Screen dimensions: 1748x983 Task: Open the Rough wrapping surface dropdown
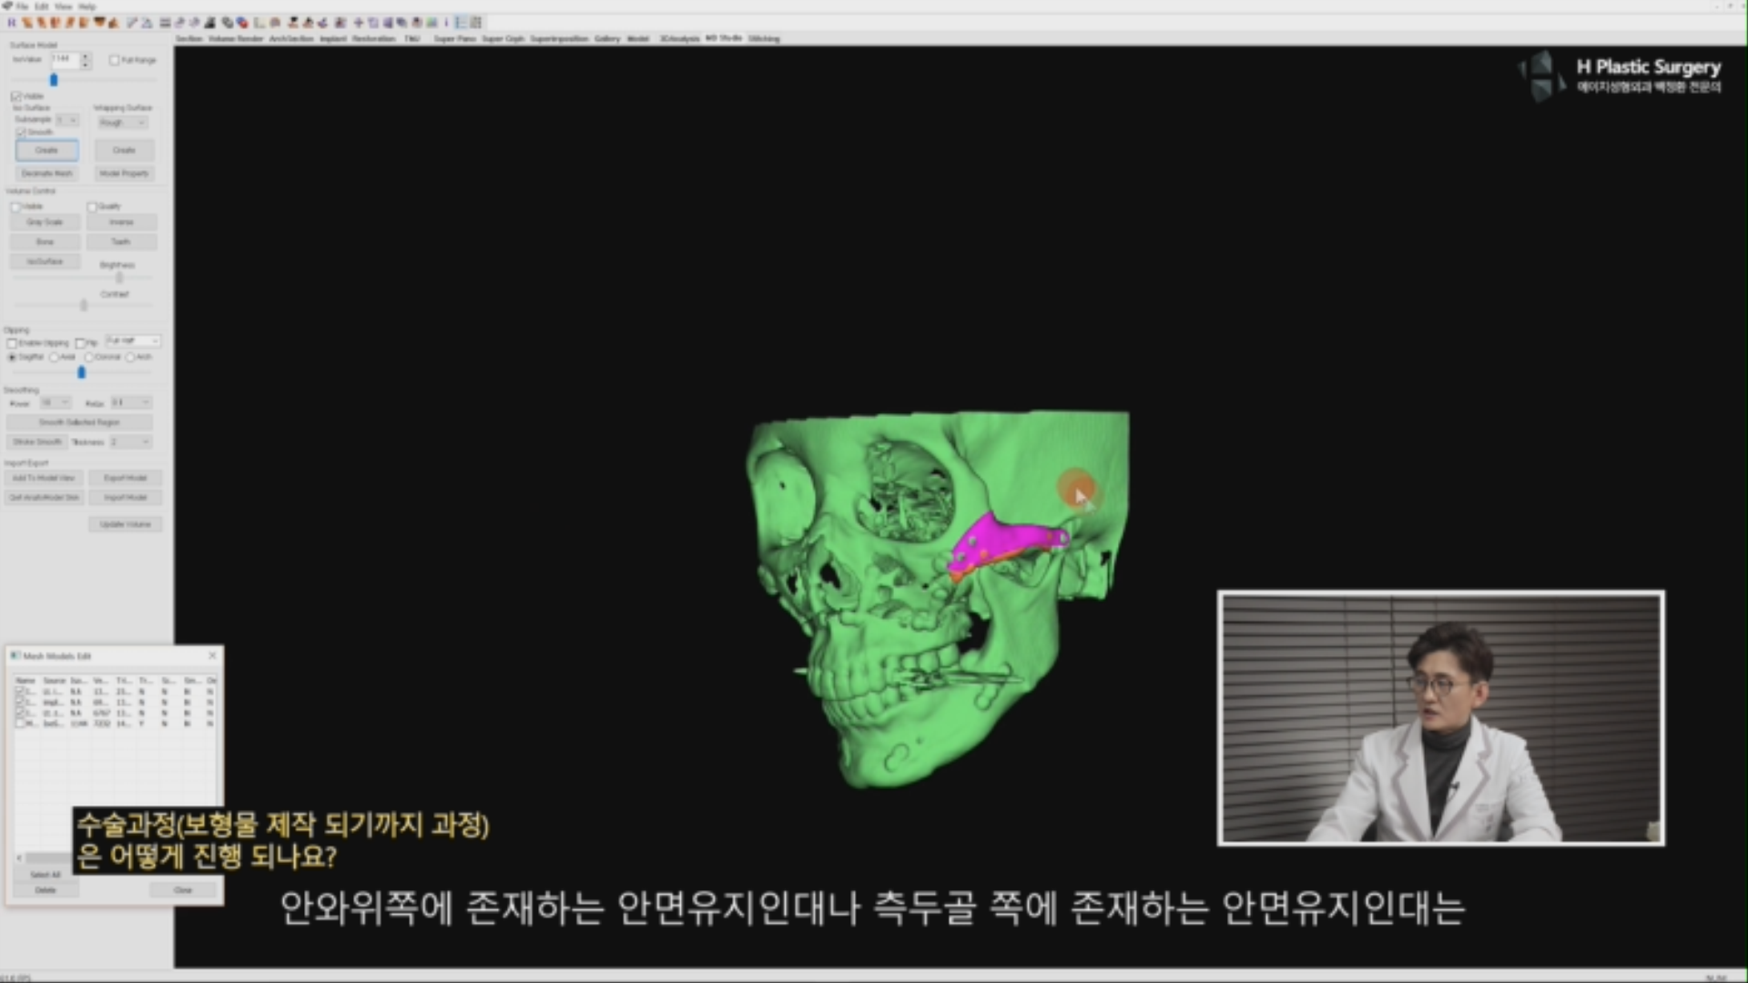pos(123,123)
